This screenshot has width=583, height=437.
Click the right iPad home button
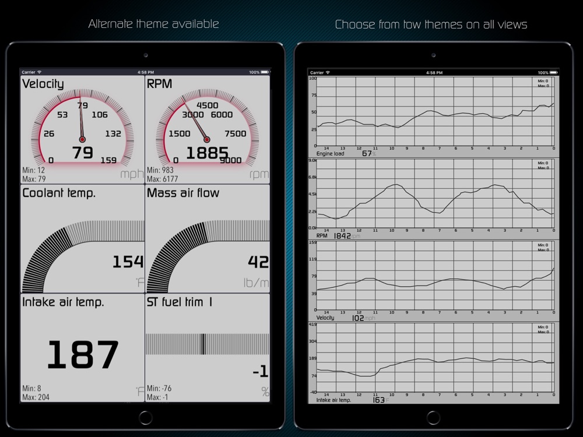coord(433,418)
